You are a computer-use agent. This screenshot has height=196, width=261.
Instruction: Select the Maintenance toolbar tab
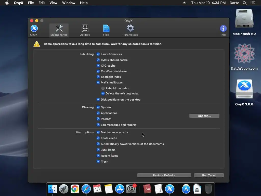click(59, 31)
